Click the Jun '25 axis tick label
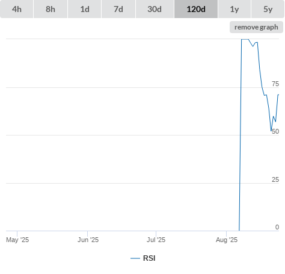 pos(88,240)
